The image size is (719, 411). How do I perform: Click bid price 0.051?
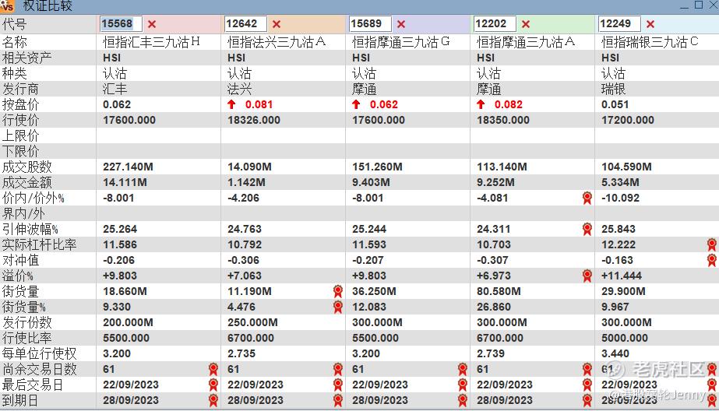tap(615, 104)
